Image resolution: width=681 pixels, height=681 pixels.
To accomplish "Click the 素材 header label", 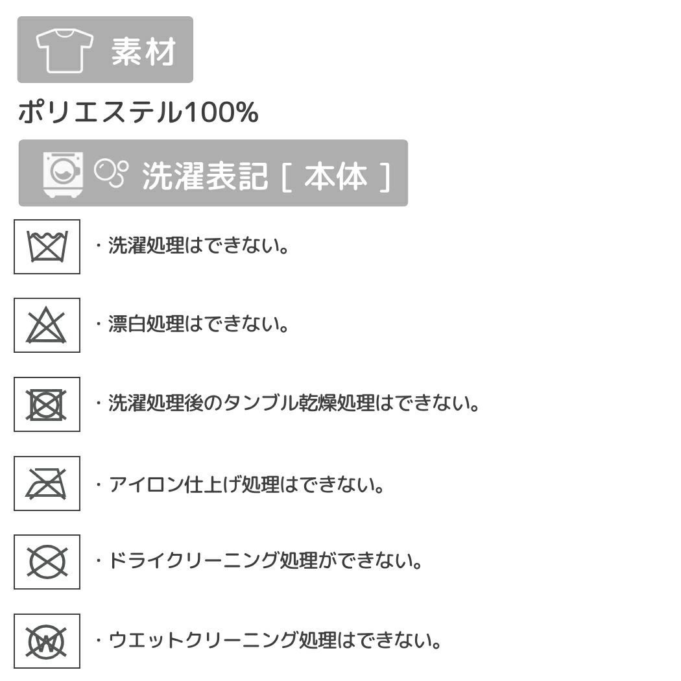I will pos(143,51).
